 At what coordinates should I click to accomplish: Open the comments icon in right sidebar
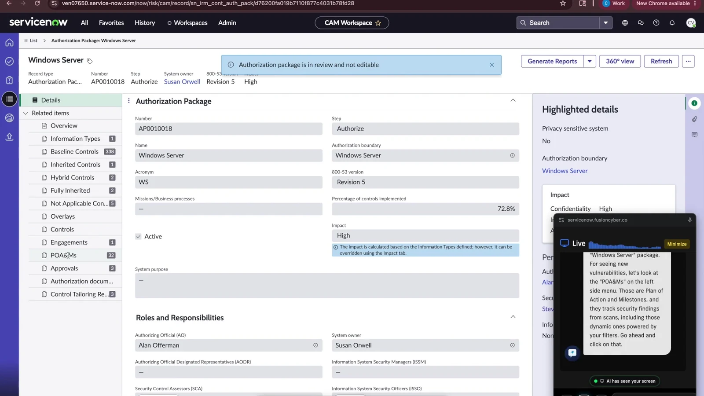click(x=694, y=135)
